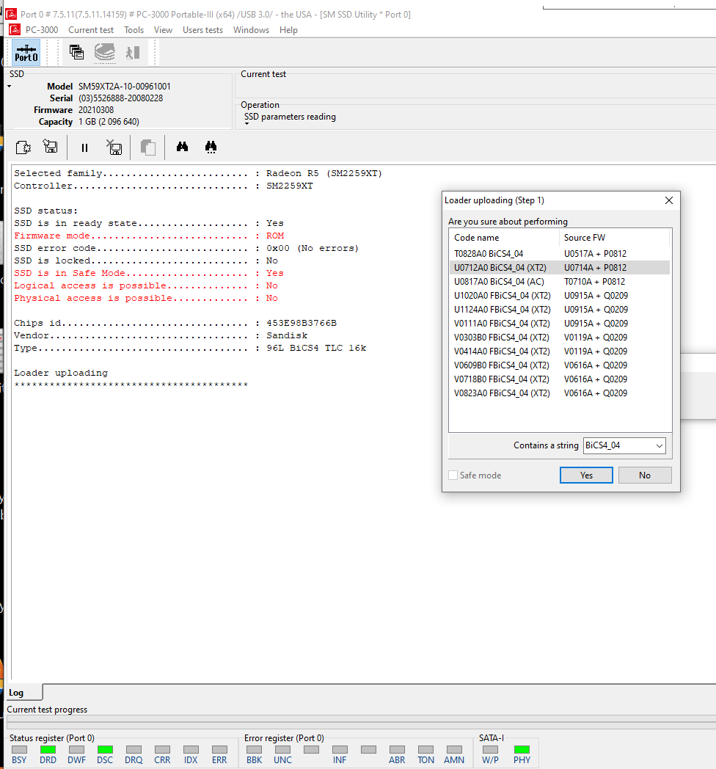Click the disk stack toolbar icon
This screenshot has height=769, width=716.
[104, 52]
